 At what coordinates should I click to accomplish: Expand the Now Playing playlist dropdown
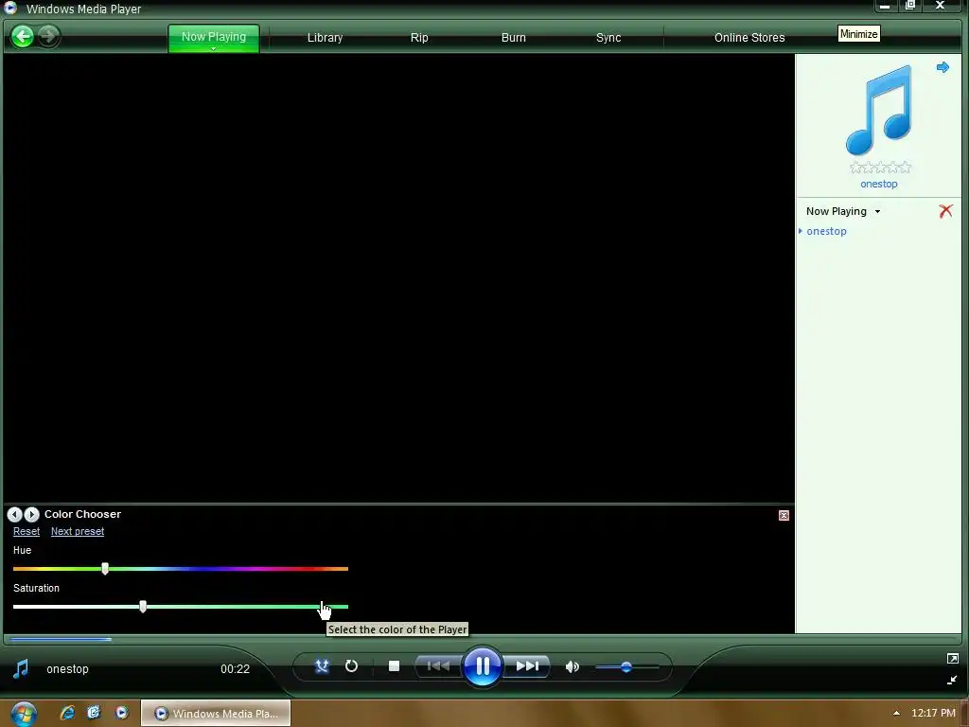pyautogui.click(x=877, y=211)
